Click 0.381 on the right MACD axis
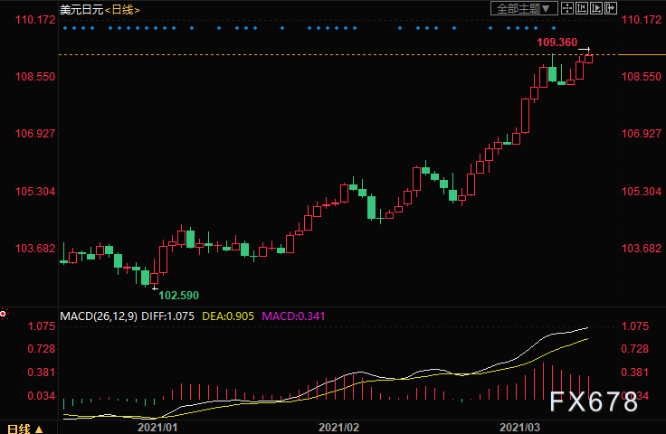The width and height of the screenshot is (666, 434). (635, 372)
